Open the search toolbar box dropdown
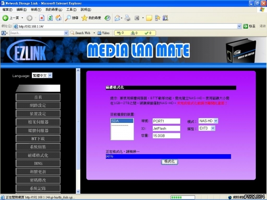The image size is (267, 200). click(x=66, y=33)
